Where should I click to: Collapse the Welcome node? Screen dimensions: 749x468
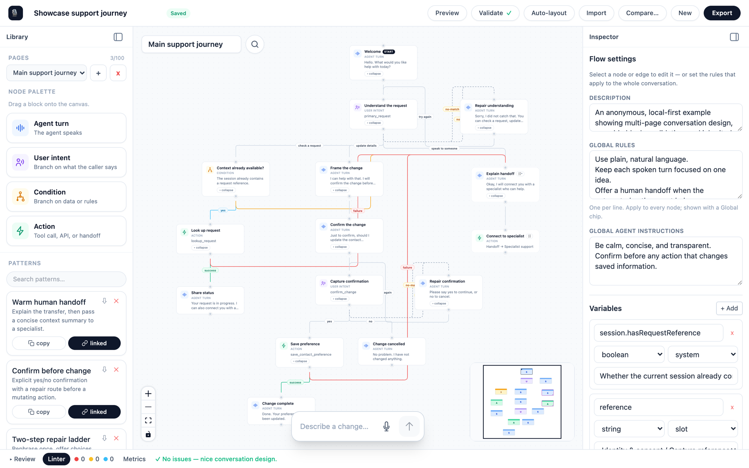374,74
